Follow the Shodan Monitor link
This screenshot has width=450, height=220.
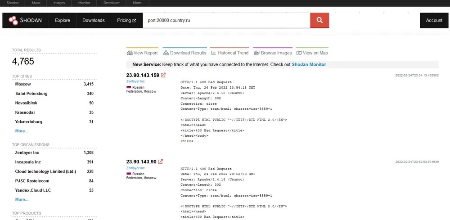(x=309, y=64)
